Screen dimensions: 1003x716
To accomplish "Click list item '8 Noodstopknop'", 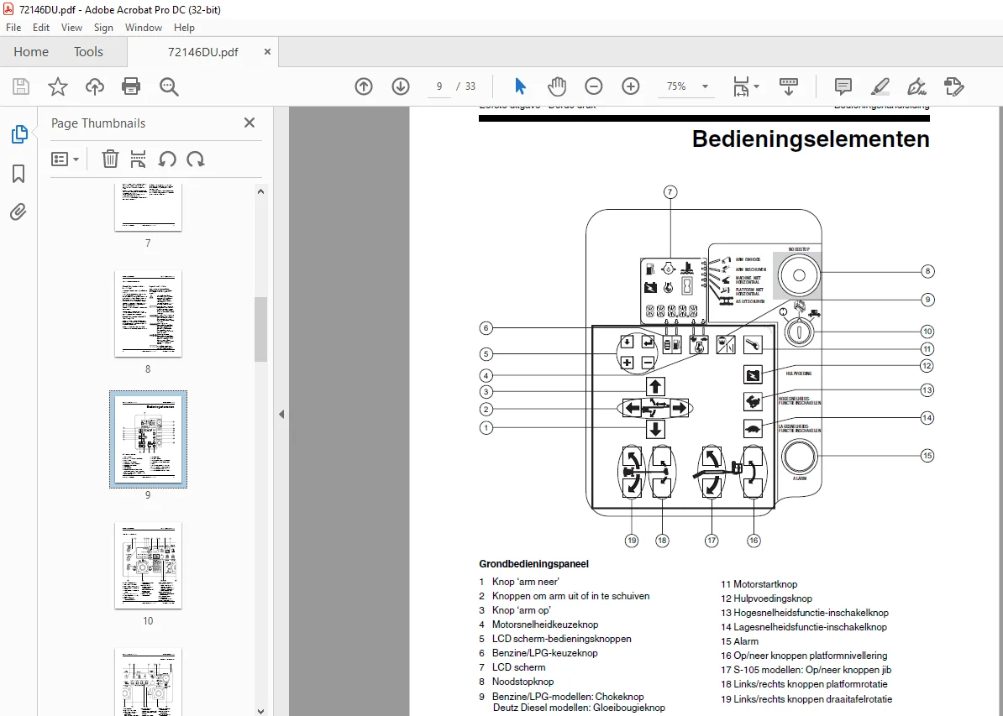I will (x=517, y=682).
